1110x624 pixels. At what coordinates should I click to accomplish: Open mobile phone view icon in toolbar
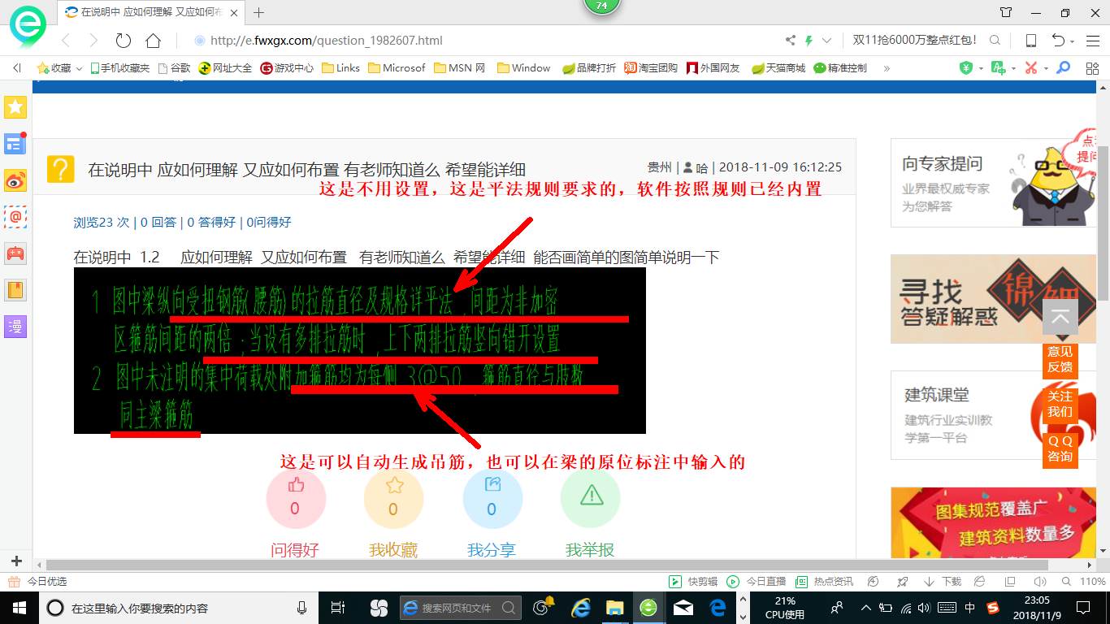[x=1030, y=41]
